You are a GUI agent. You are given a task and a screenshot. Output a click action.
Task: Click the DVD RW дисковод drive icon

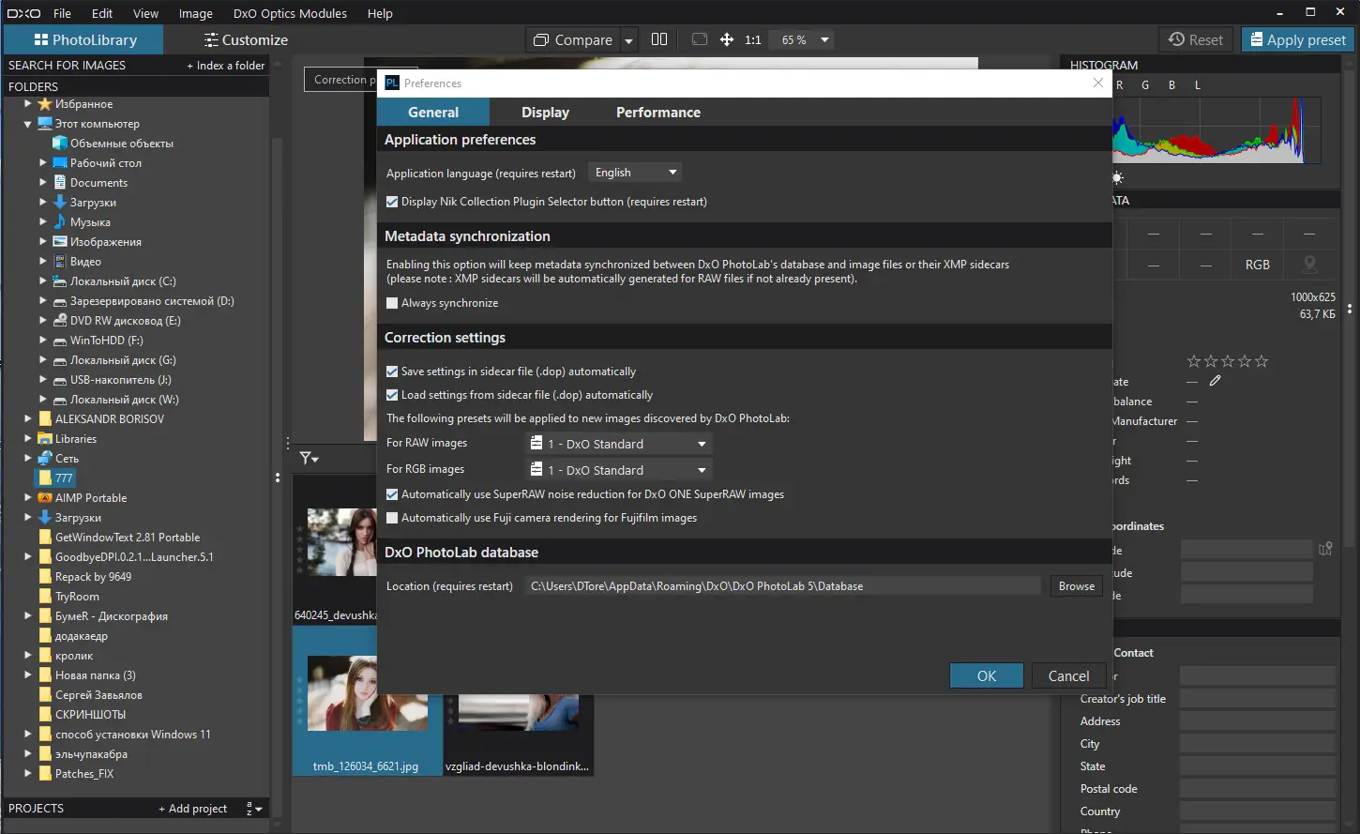coord(60,321)
